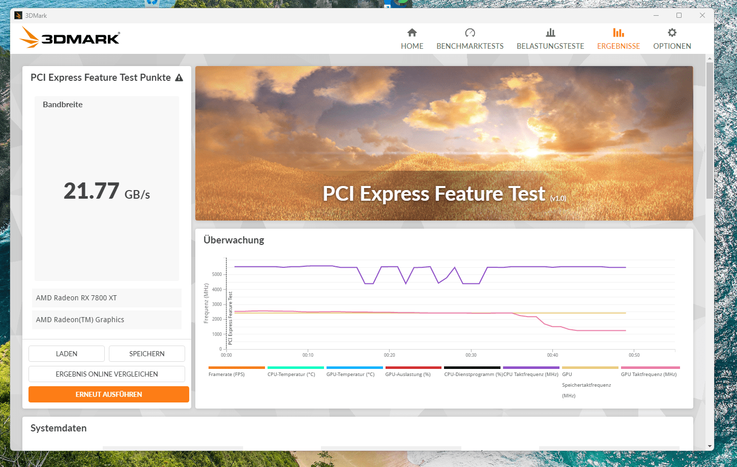Click the Überwachung heading
737x467 pixels.
(x=234, y=240)
